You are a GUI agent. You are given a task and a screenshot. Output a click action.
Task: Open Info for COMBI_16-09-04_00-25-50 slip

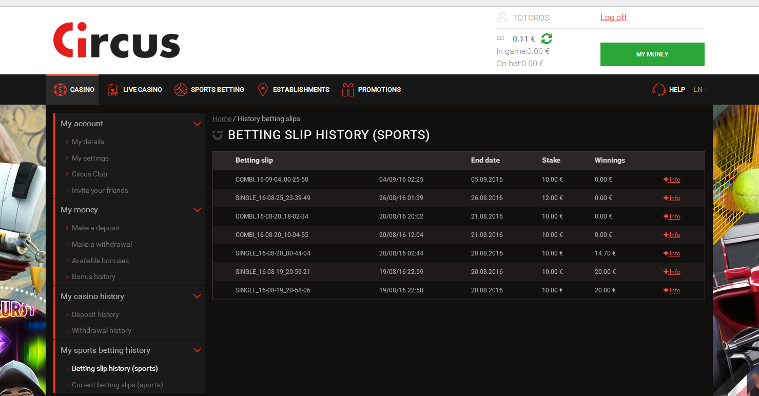672,180
